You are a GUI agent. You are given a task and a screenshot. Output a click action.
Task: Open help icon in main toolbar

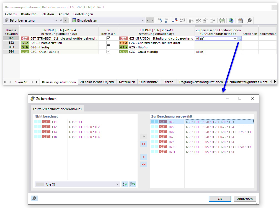coord(249,20)
